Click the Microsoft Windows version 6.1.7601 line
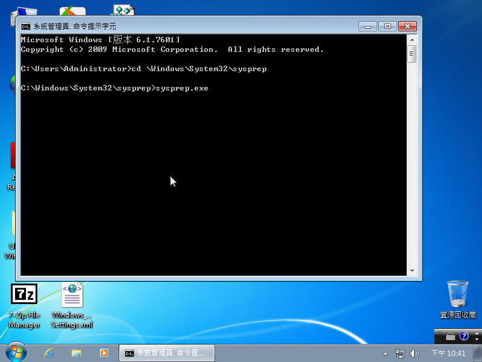The width and height of the screenshot is (482, 362). (x=100, y=40)
